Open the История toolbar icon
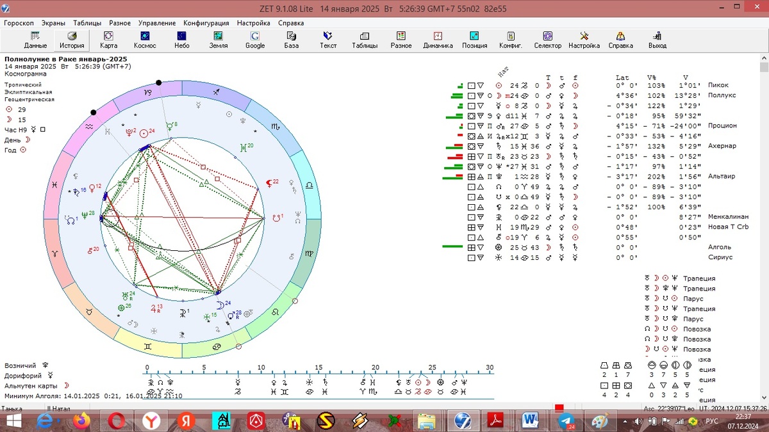 coord(72,40)
